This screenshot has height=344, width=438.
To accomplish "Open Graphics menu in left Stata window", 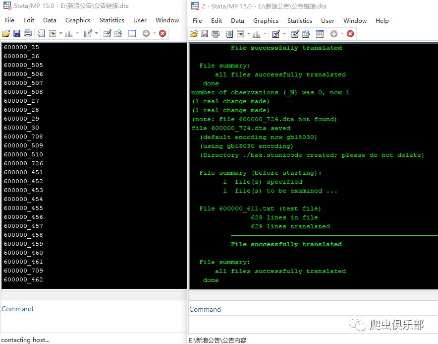I will click(x=78, y=20).
